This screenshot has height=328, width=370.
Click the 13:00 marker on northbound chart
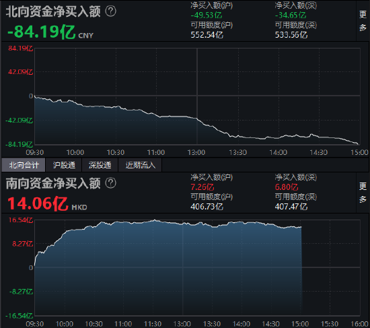pyautogui.click(x=196, y=152)
